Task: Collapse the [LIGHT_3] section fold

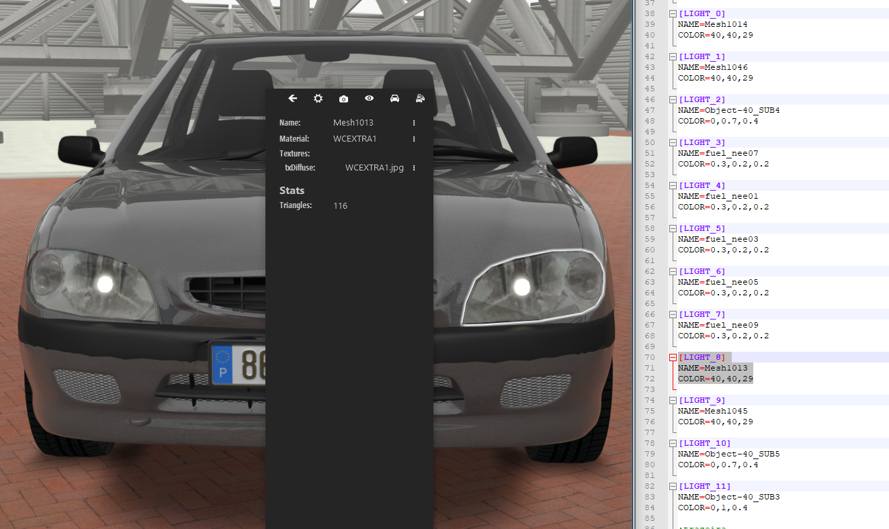Action: [x=673, y=142]
